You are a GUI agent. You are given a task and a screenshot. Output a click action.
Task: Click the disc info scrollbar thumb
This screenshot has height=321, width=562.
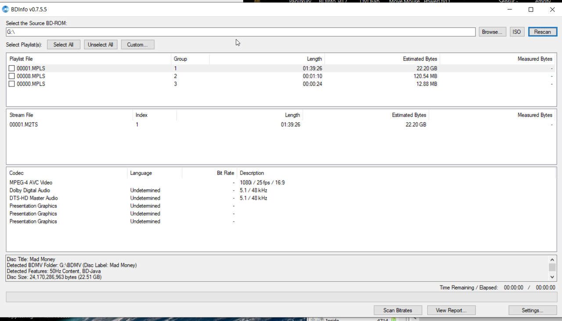click(x=552, y=267)
